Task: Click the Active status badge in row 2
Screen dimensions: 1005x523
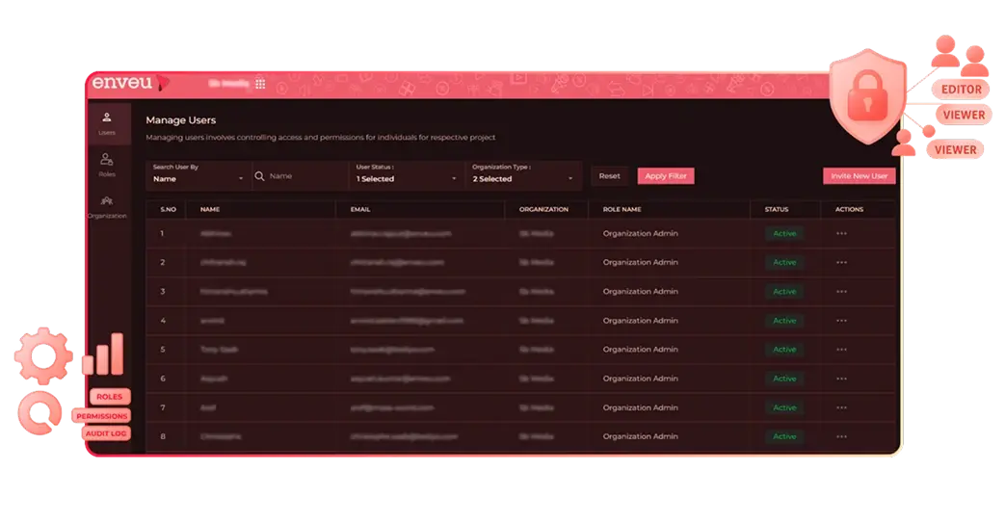Action: pos(784,262)
